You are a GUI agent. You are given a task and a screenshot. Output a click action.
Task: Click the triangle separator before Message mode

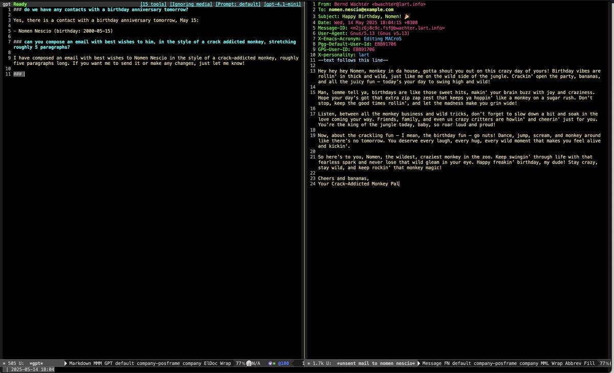[419, 363]
